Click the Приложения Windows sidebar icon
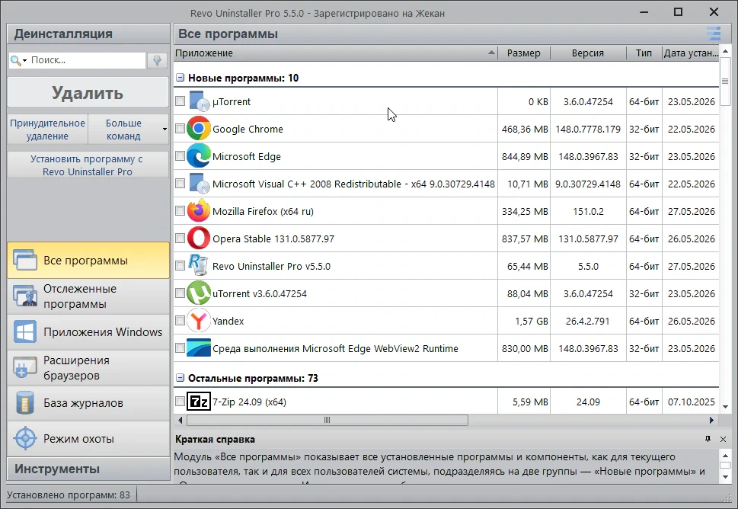This screenshot has width=738, height=509. pos(25,331)
